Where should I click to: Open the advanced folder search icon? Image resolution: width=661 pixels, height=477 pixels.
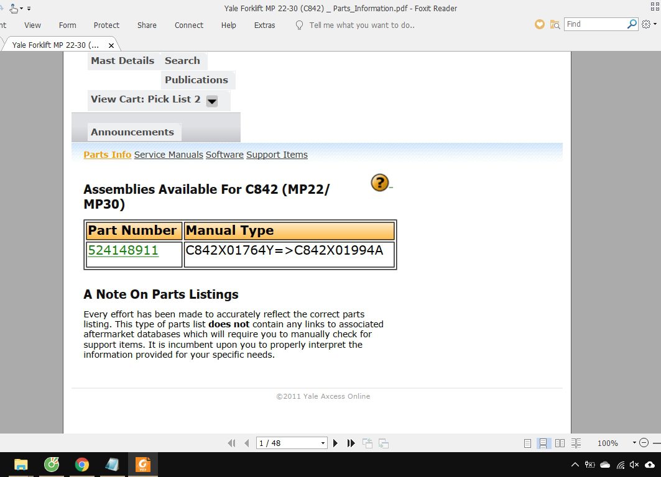555,25
